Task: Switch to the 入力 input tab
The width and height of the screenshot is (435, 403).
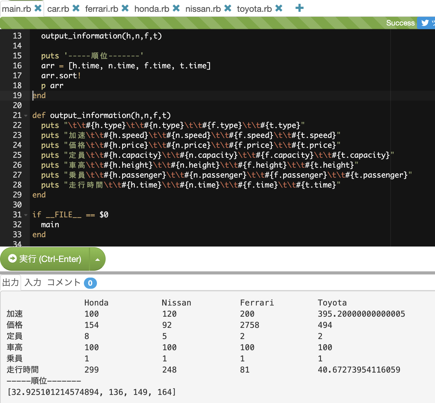Action: [x=33, y=283]
